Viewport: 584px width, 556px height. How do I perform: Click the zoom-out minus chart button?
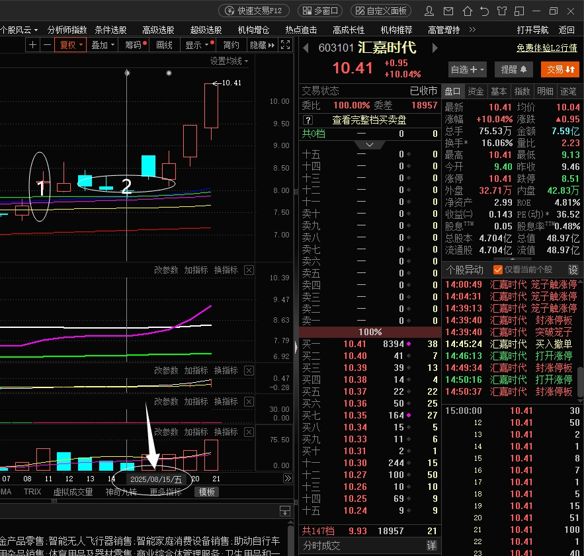click(47, 45)
